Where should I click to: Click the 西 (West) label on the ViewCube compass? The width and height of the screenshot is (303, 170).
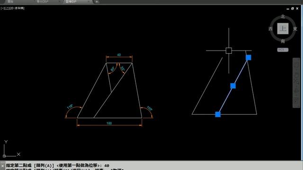(270, 29)
